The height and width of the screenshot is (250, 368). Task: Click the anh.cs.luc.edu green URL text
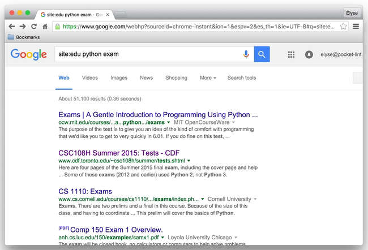click(x=109, y=238)
